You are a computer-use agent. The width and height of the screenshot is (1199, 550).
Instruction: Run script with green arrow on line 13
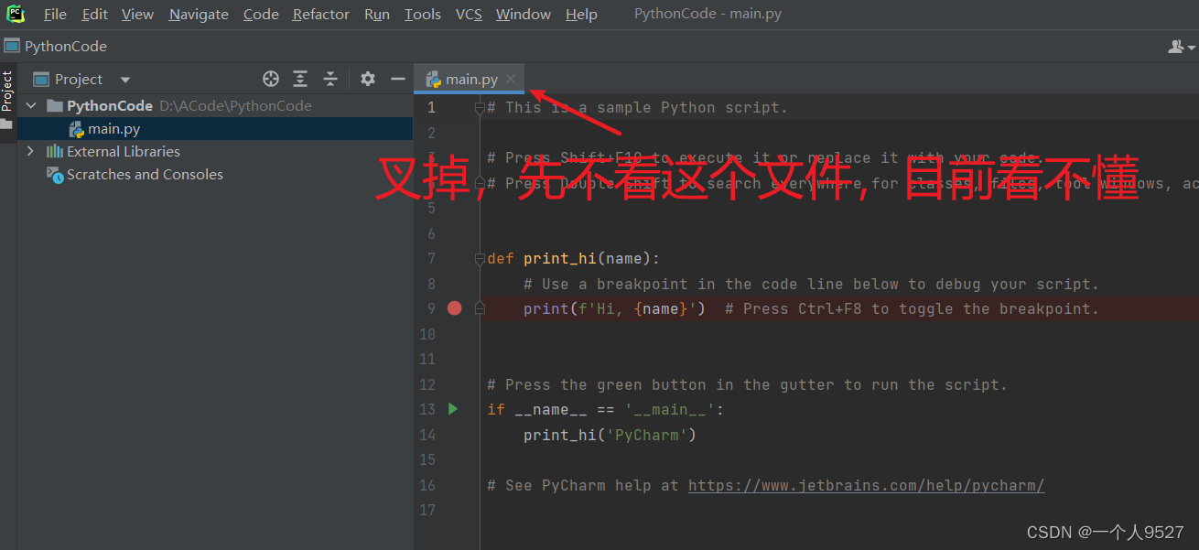pyautogui.click(x=452, y=409)
